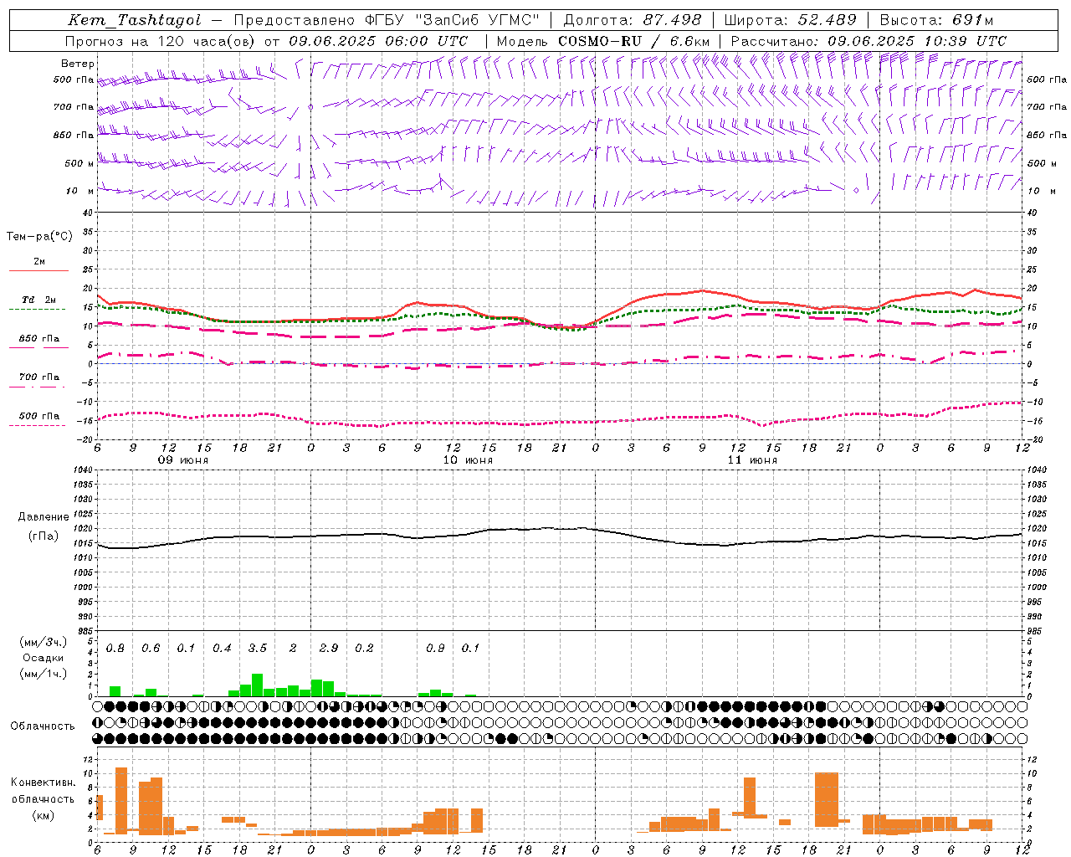Click the 0.8 precipitation amount
The height and width of the screenshot is (857, 1071).
point(115,649)
